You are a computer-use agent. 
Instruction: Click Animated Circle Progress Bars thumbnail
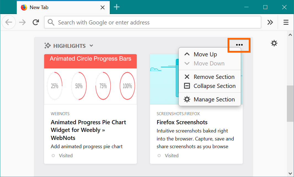(x=90, y=79)
